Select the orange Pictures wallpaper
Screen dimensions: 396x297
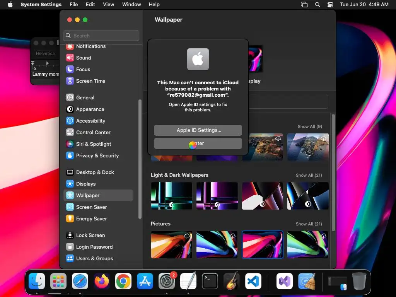click(172, 244)
